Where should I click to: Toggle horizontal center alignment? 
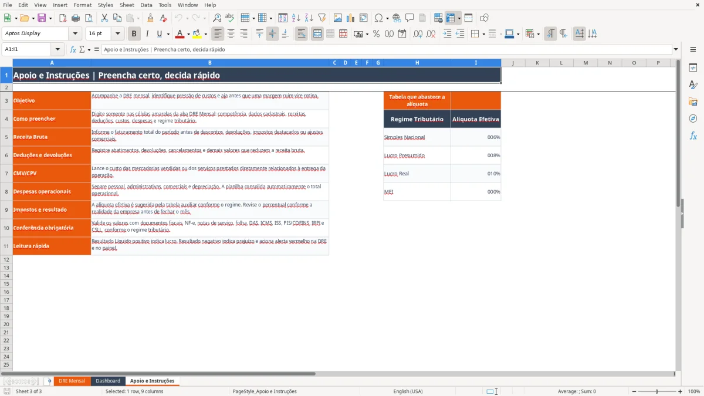point(231,34)
